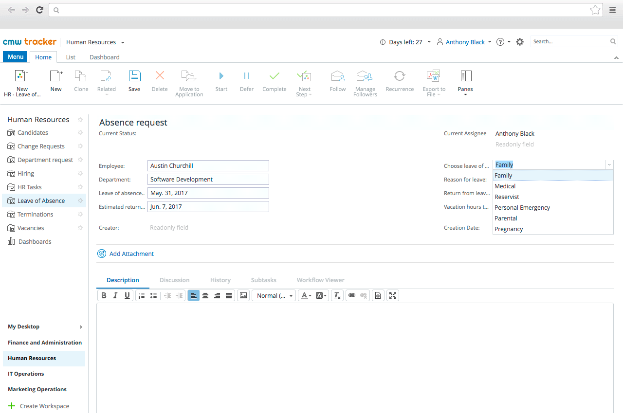This screenshot has width=623, height=418.
Task: Collapse the leave type combo box arrow
Action: (x=609, y=165)
